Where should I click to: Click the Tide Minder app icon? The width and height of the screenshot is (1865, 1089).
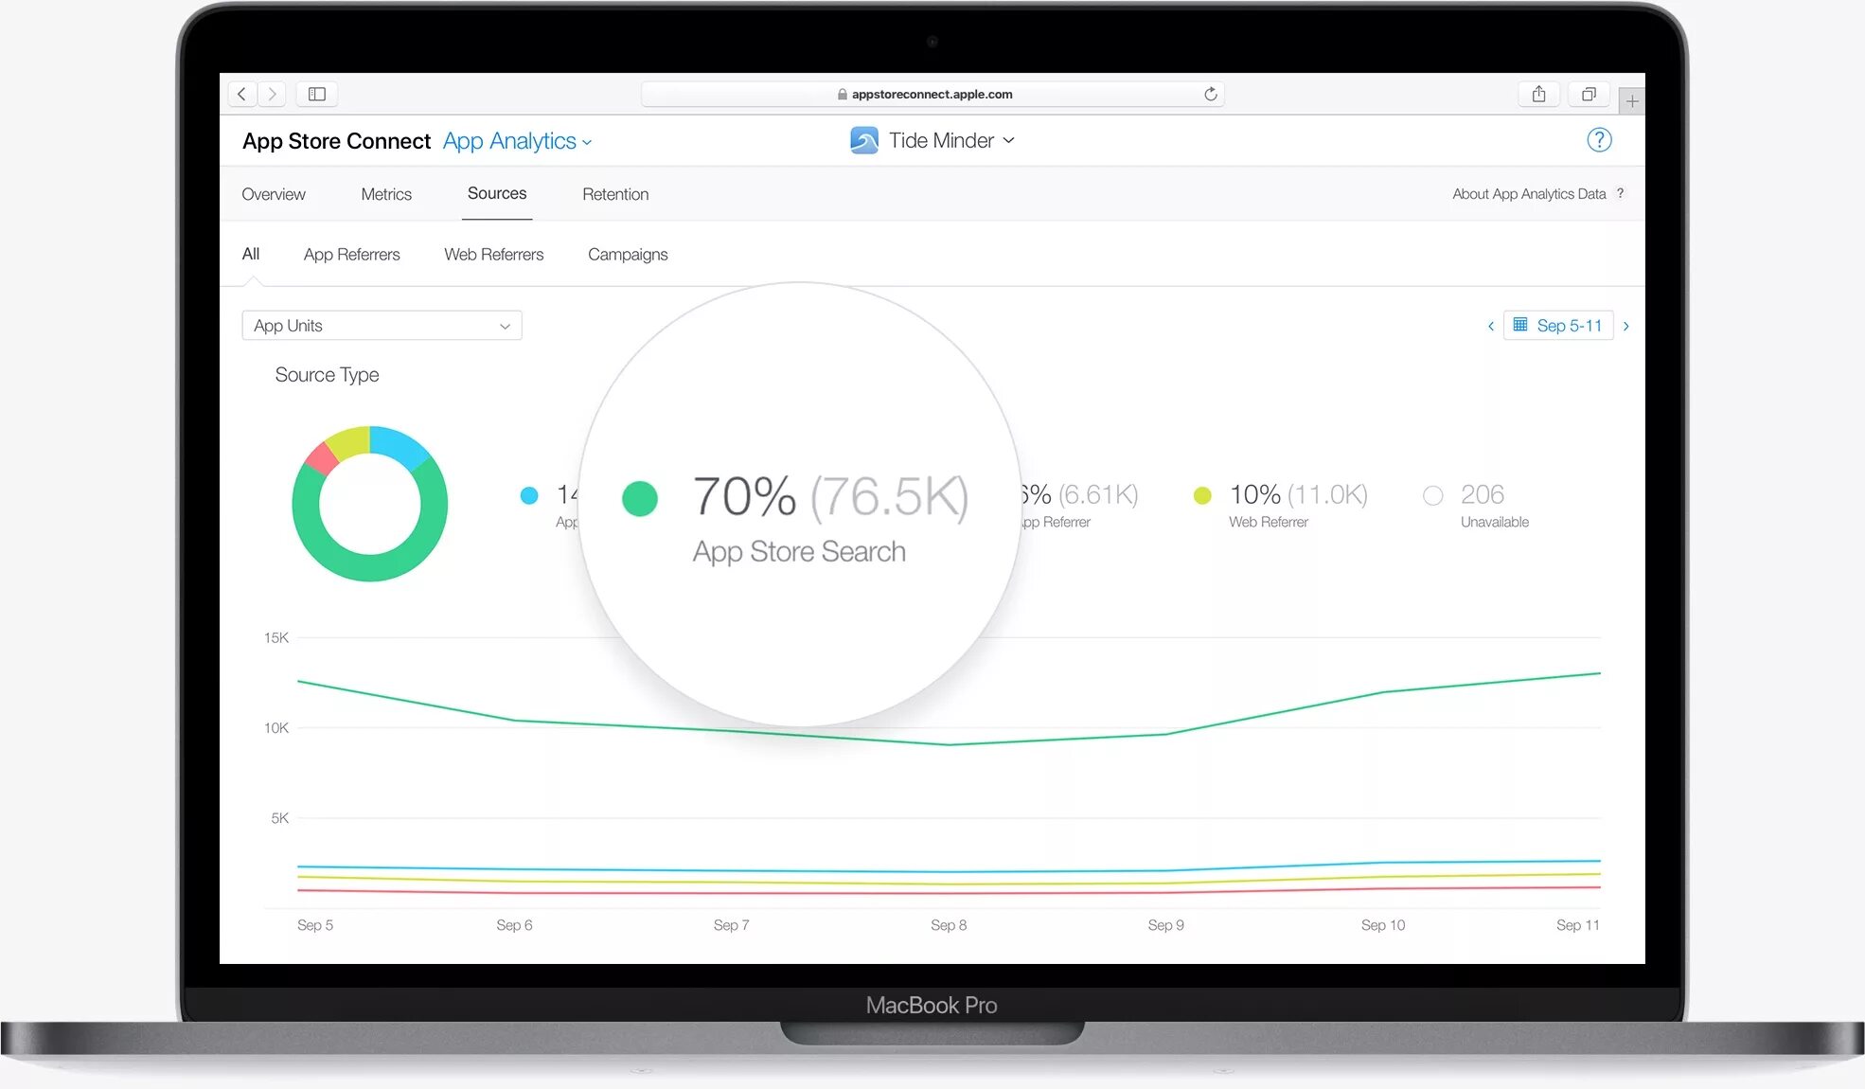(861, 140)
